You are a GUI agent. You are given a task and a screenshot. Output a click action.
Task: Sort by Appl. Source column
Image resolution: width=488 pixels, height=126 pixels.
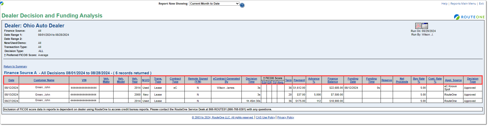[x=453, y=80]
